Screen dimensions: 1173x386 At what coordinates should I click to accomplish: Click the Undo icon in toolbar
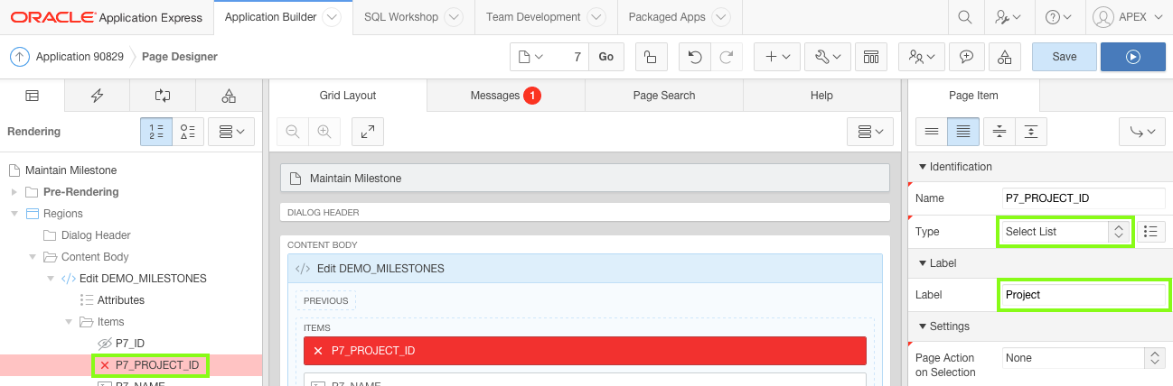click(x=694, y=57)
